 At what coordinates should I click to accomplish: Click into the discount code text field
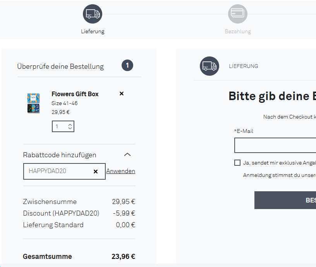pos(58,171)
